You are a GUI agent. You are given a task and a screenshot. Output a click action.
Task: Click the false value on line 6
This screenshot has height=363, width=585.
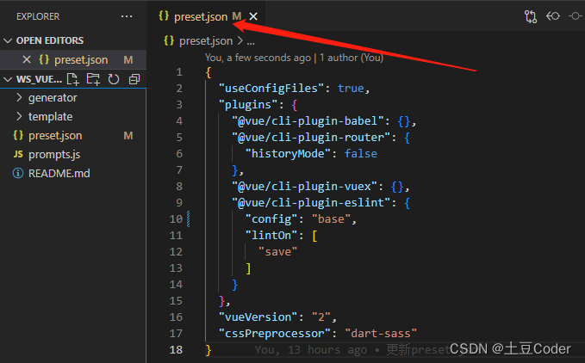tap(361, 154)
